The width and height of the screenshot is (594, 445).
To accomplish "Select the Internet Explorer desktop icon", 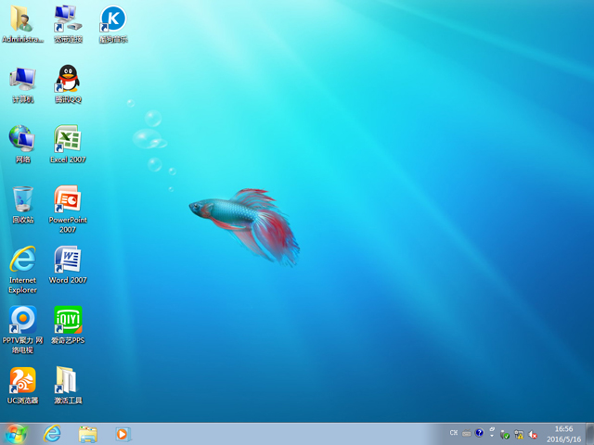I will (x=22, y=270).
